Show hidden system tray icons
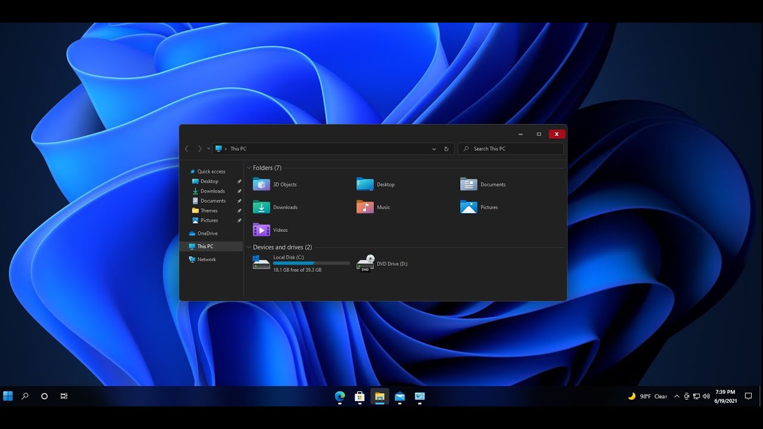The image size is (763, 429). pos(677,396)
